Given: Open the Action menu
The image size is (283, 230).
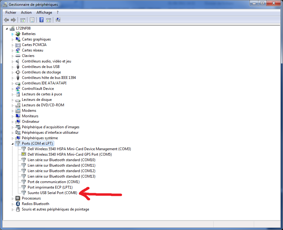Looking at the screenshot, I should (26, 12).
